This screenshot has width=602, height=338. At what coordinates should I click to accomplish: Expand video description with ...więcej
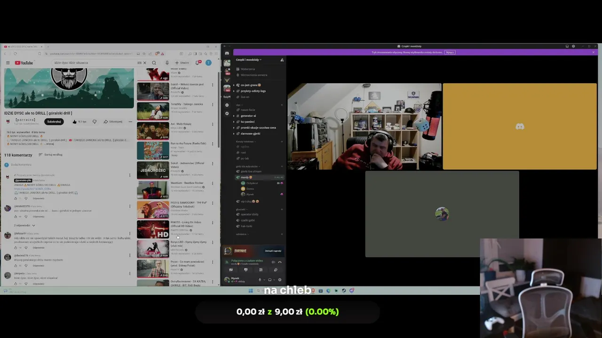pos(49,144)
